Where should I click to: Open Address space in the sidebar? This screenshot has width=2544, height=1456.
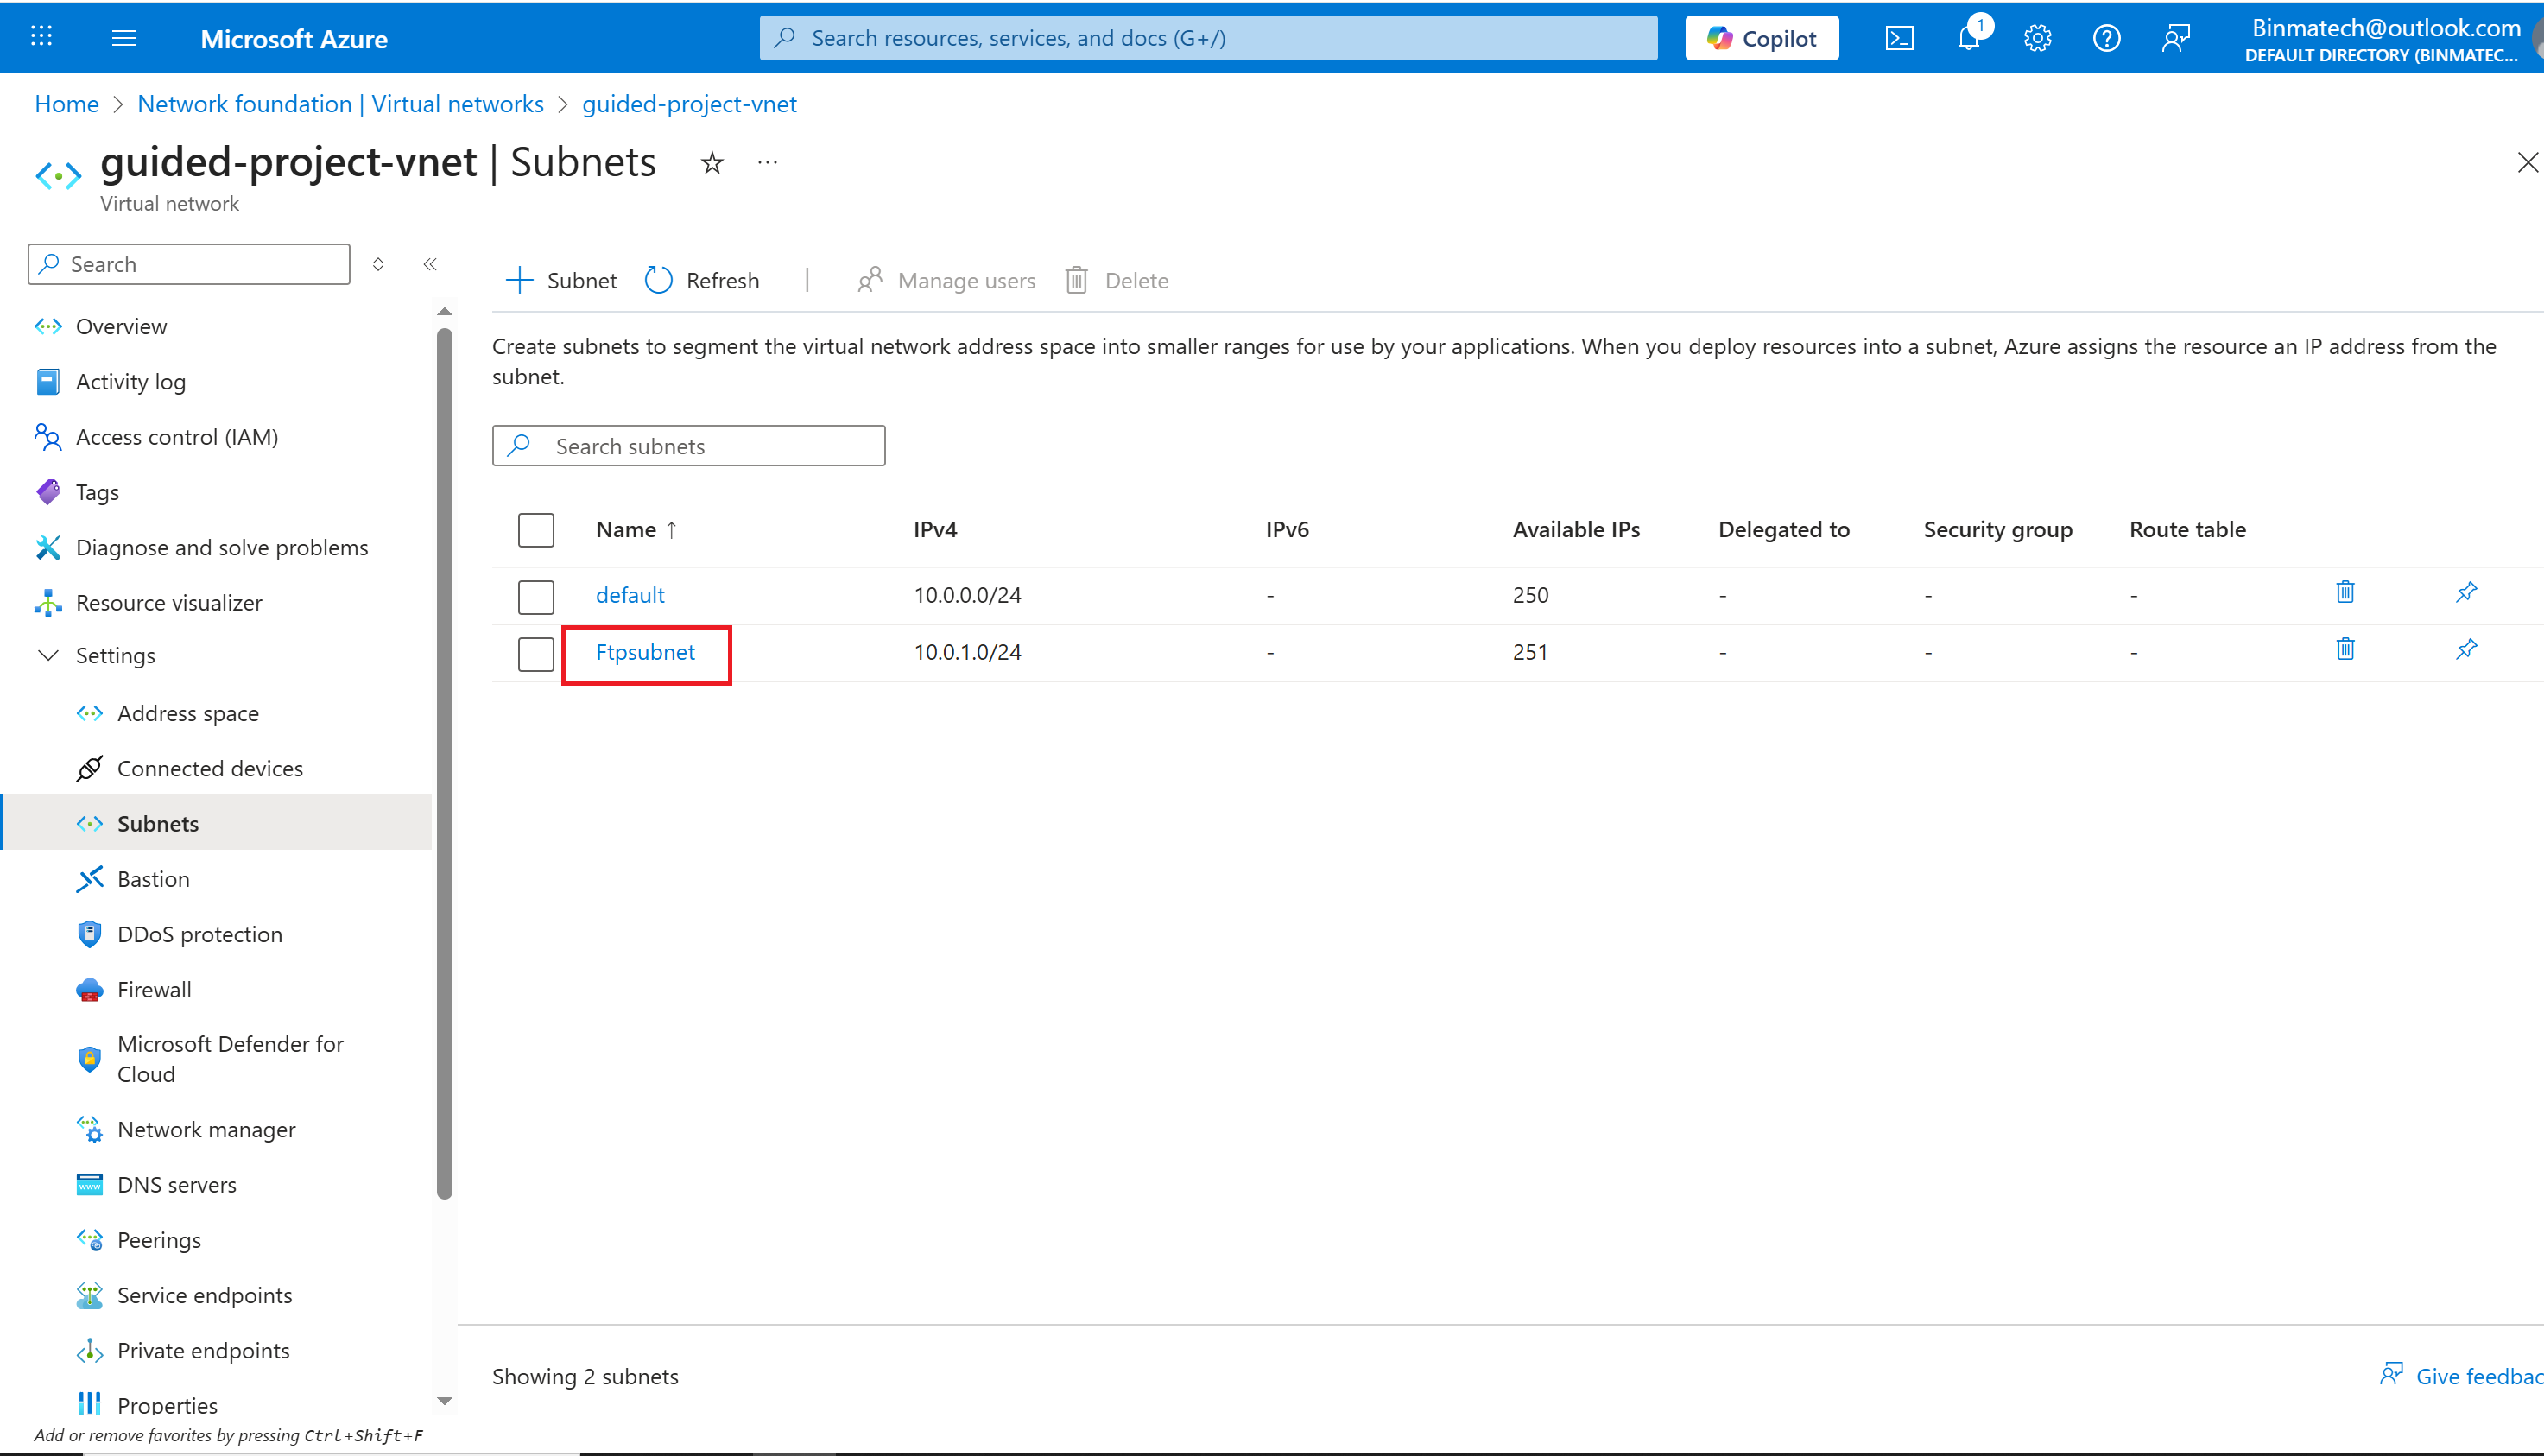[x=188, y=713]
